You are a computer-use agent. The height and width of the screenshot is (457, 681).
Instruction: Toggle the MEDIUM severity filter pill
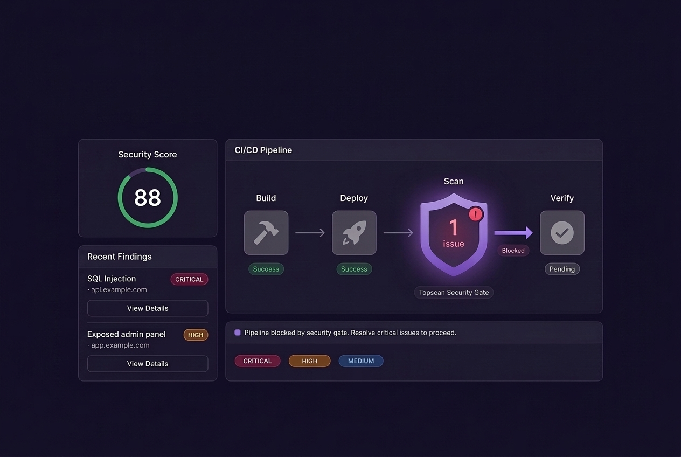361,361
